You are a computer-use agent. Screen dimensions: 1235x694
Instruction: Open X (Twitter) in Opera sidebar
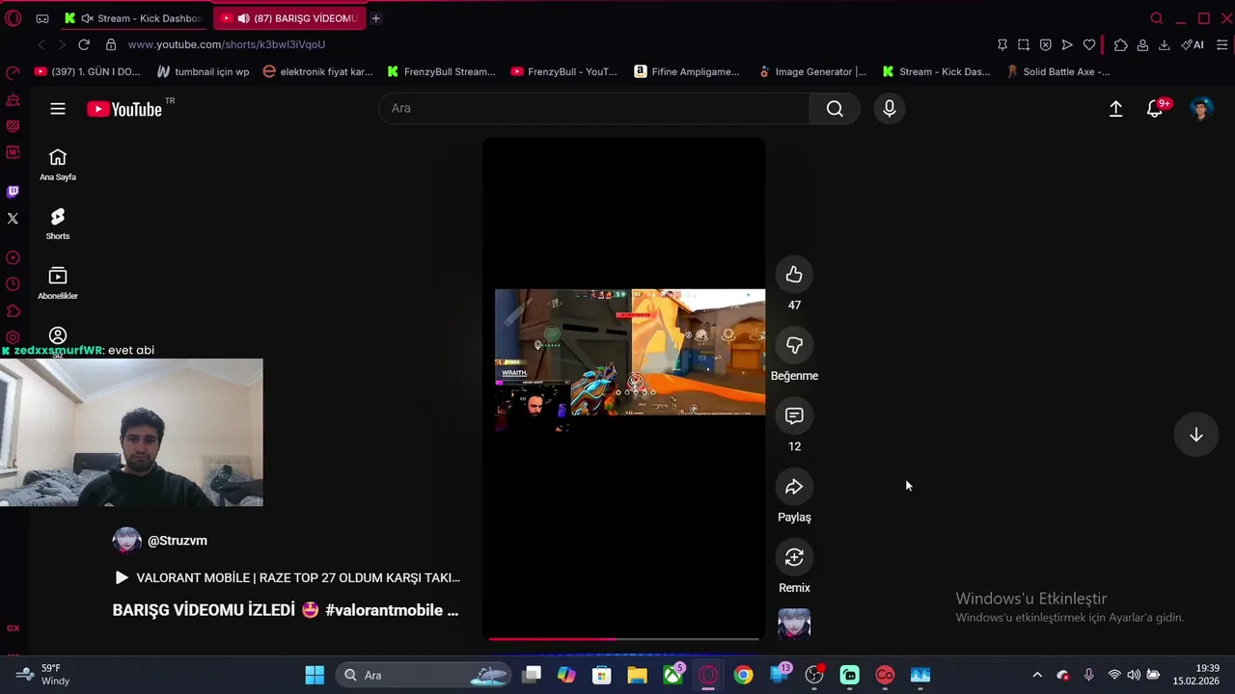point(13,219)
